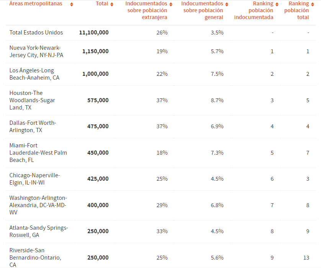The height and width of the screenshot is (268, 321).
Task: Click the Total column header text
Action: pos(102,4)
